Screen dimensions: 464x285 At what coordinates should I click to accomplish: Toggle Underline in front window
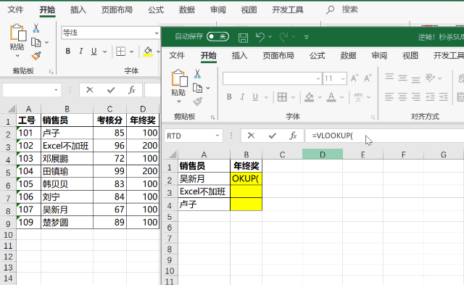(x=255, y=96)
